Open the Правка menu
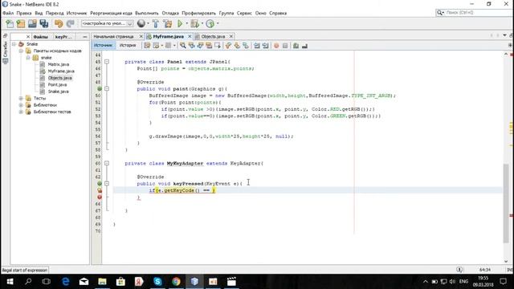514x289 pixels. (x=24, y=13)
